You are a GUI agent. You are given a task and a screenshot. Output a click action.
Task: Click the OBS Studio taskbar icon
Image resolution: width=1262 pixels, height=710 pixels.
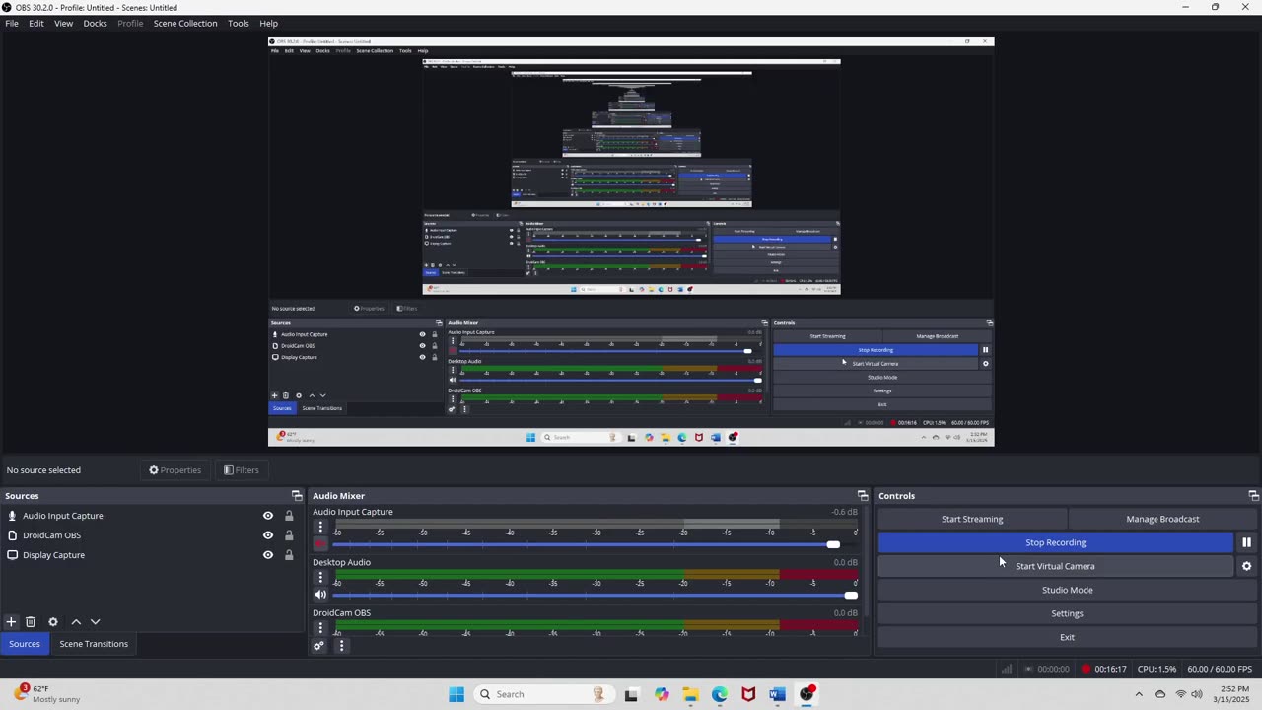pyautogui.click(x=807, y=694)
